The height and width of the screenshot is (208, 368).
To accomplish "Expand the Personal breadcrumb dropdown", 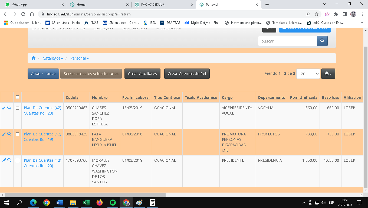I will pos(79,58).
